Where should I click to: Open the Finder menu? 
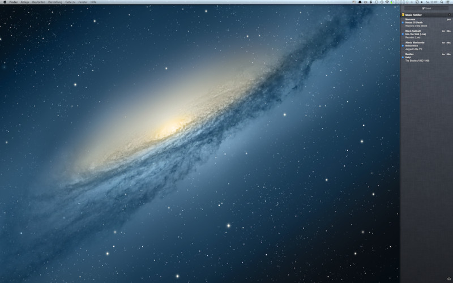(14, 2)
